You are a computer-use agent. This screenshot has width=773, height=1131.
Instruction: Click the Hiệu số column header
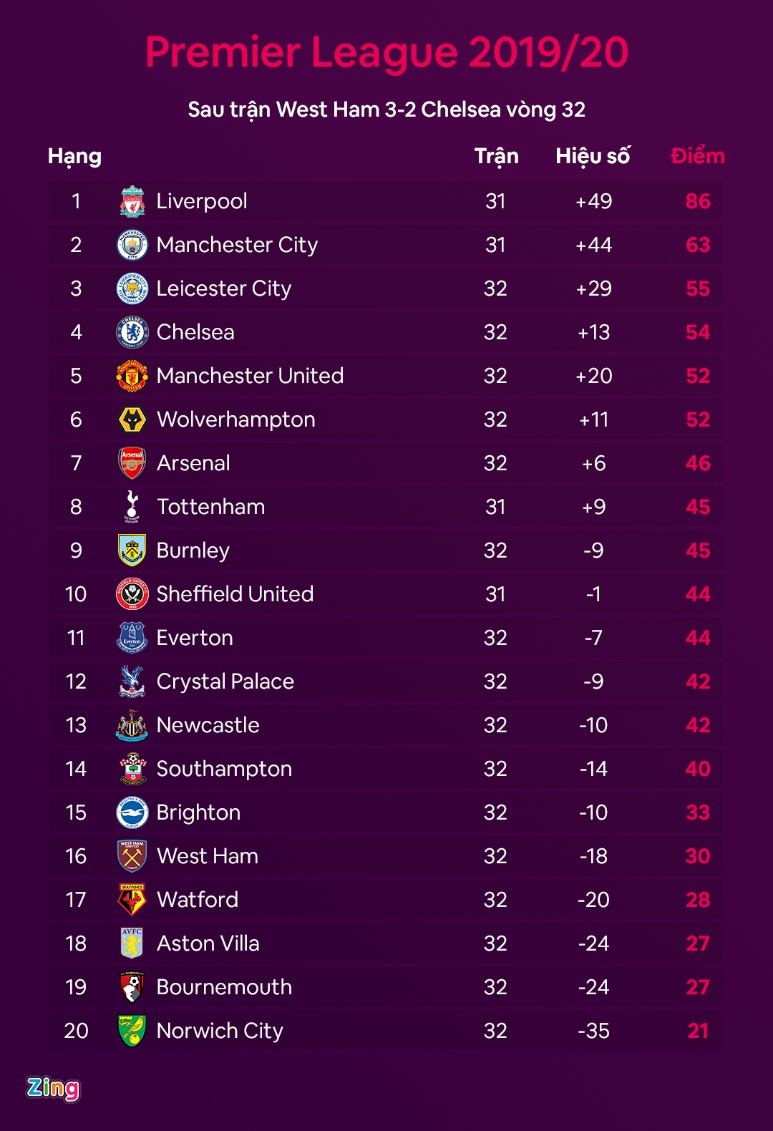click(593, 156)
